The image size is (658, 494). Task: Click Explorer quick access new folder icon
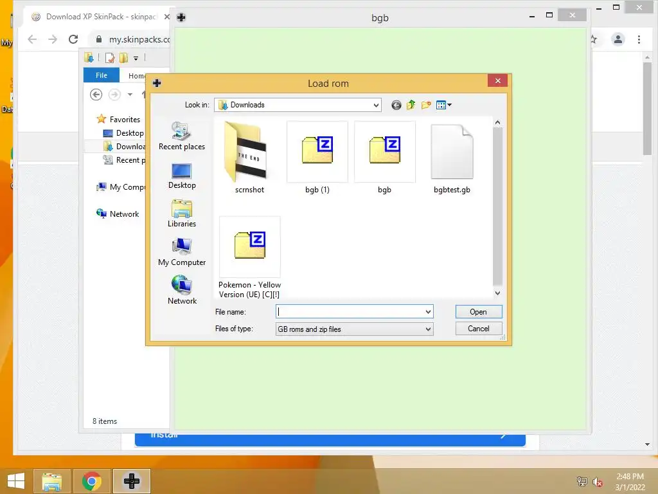(123, 58)
